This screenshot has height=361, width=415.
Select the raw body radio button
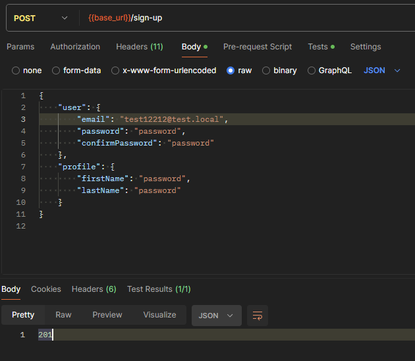click(x=231, y=70)
